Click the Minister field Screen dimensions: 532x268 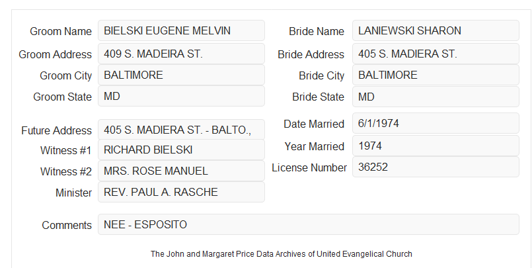(x=181, y=192)
